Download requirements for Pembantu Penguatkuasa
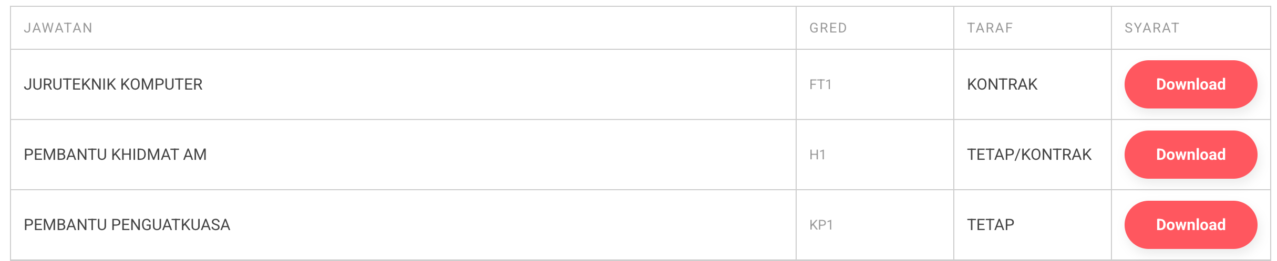 pos(1190,225)
